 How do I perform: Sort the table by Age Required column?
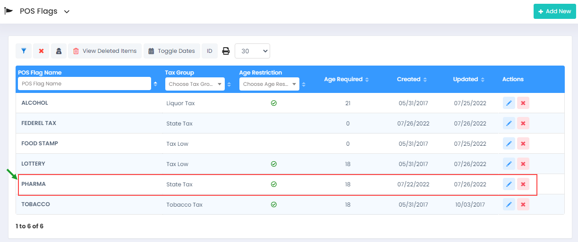(346, 79)
